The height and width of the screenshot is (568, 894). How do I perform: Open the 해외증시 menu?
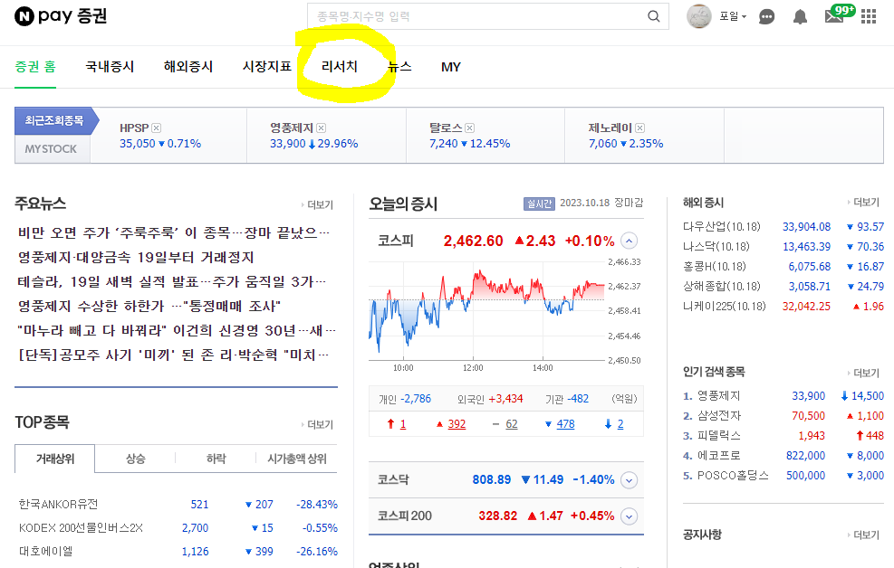coord(188,67)
